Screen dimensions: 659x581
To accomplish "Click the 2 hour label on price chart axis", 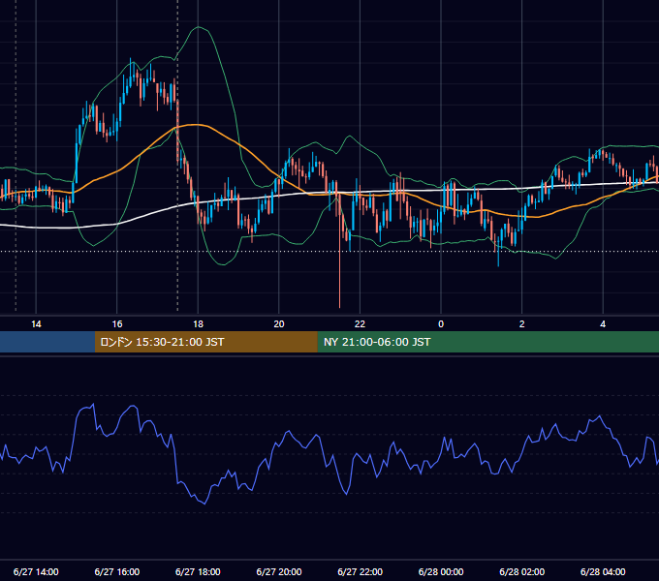I will tap(522, 324).
